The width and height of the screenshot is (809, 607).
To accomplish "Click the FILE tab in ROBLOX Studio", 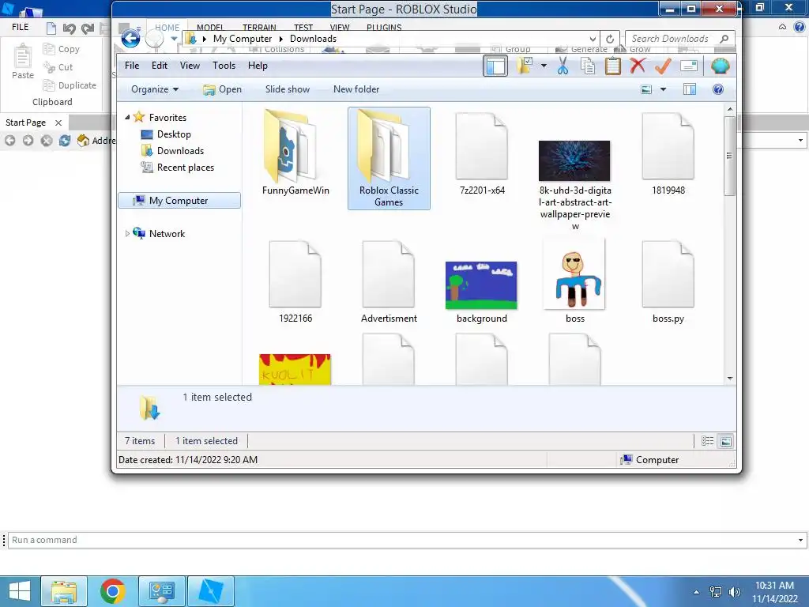I will pyautogui.click(x=21, y=27).
